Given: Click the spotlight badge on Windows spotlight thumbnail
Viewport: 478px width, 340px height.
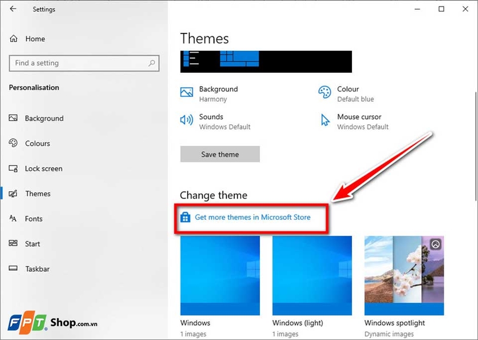Looking at the screenshot, I should click(436, 244).
